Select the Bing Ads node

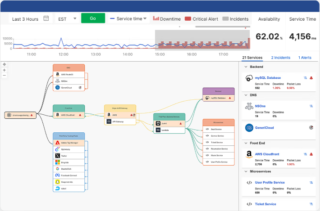tap(69, 162)
